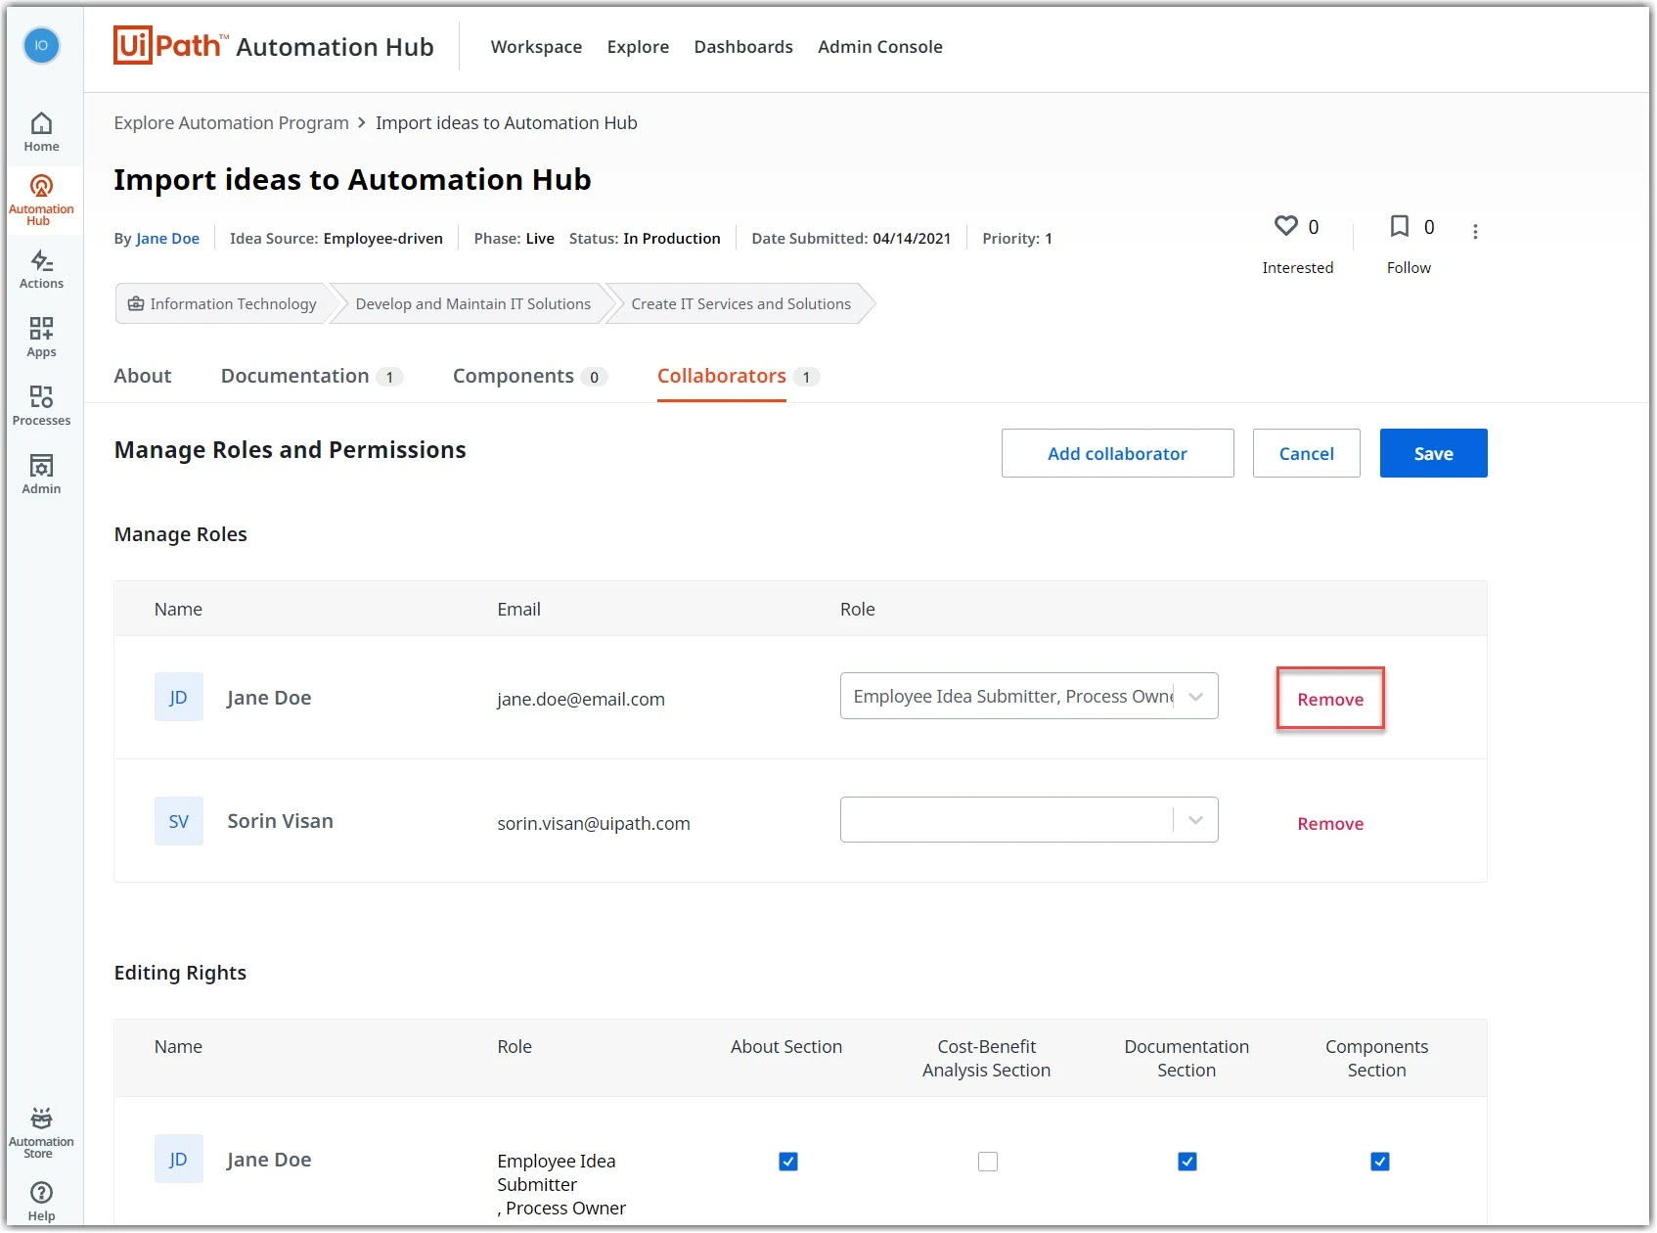
Task: Click Jane Doe's JD avatar in Manage Roles
Action: pos(179,697)
